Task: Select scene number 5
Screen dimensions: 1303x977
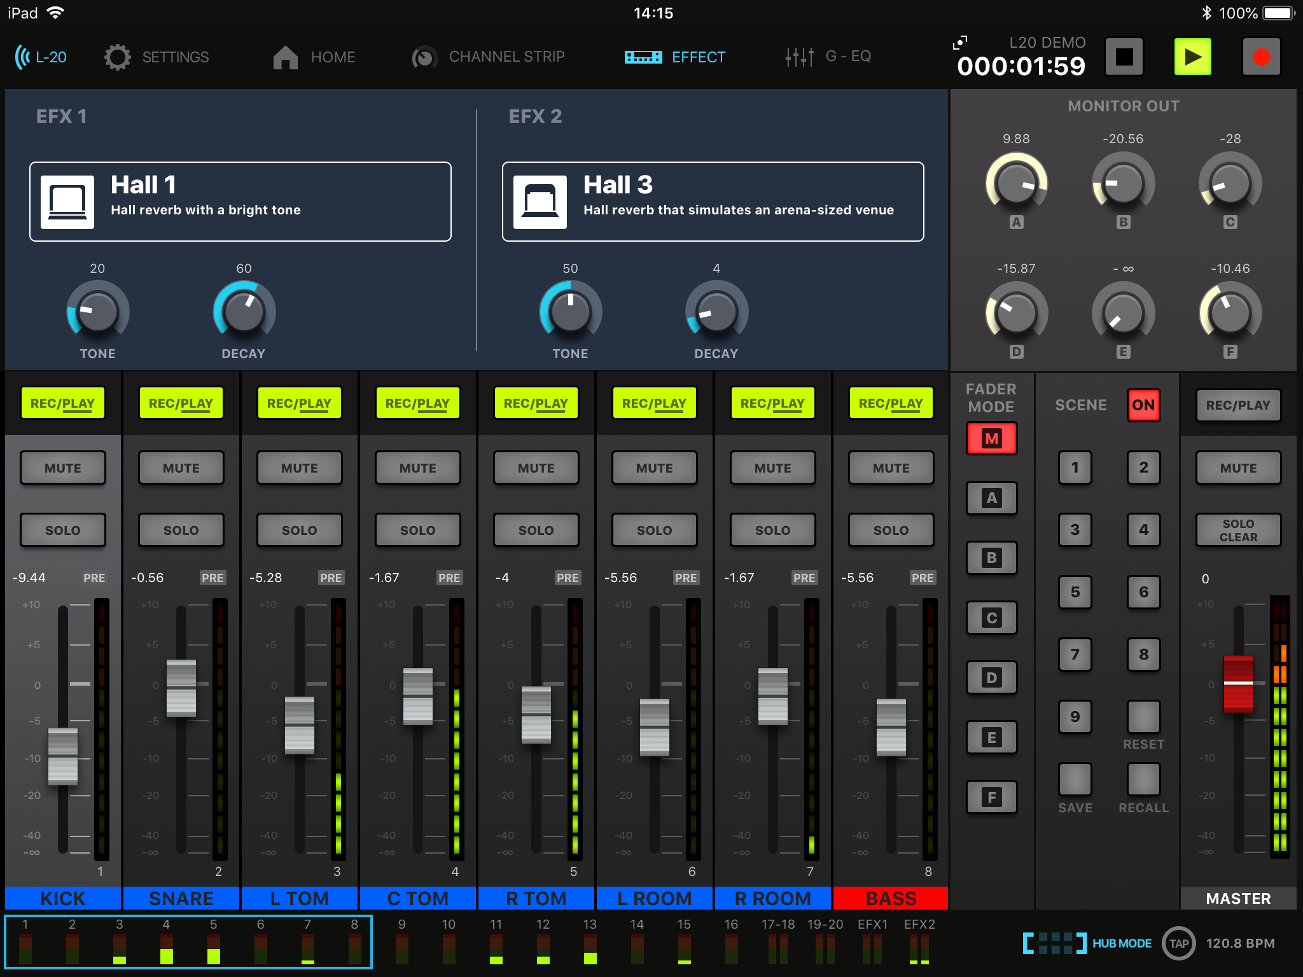Action: [x=1075, y=592]
